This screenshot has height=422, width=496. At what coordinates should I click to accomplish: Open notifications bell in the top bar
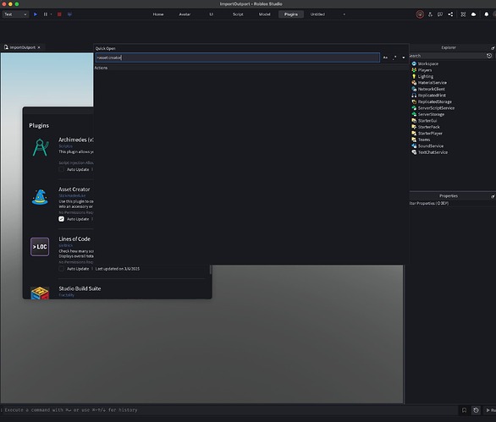(x=487, y=14)
